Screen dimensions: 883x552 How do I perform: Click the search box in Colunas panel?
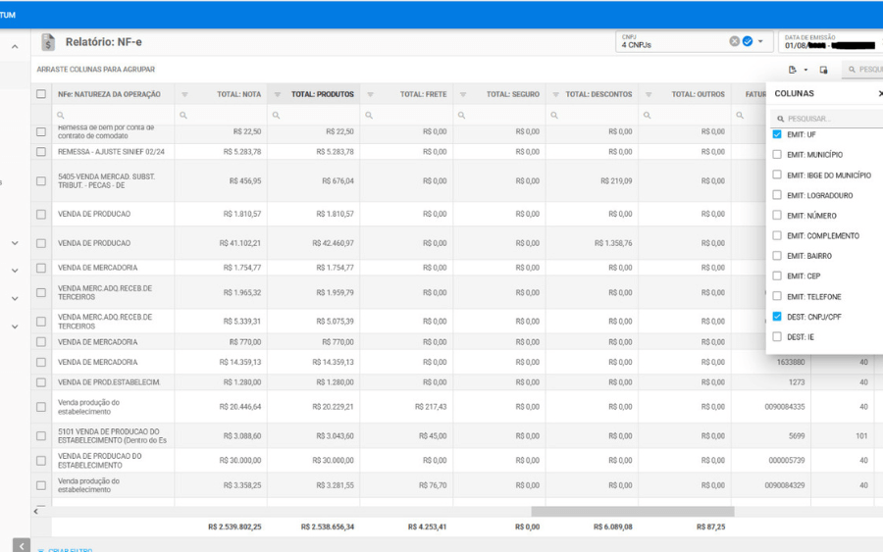pyautogui.click(x=827, y=119)
